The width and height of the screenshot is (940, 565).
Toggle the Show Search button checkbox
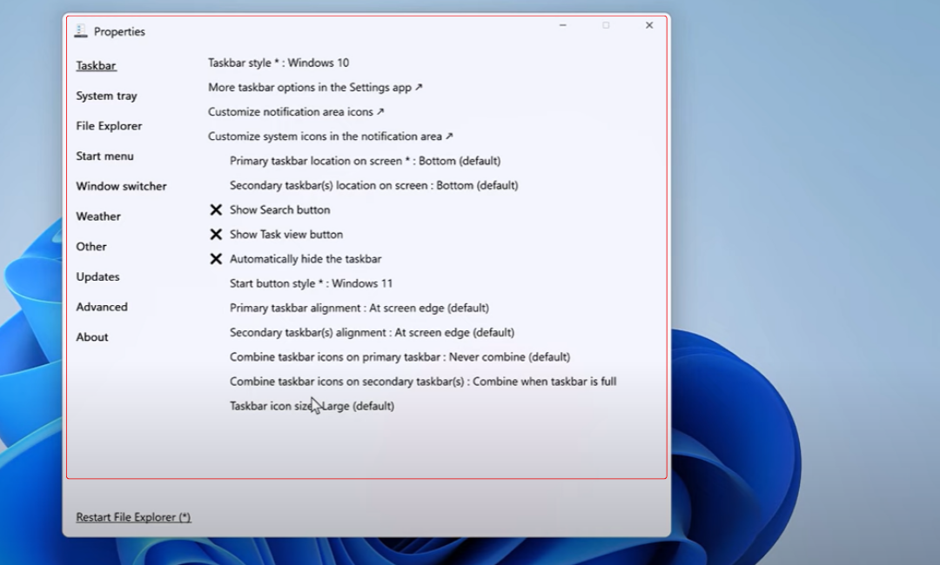point(217,209)
